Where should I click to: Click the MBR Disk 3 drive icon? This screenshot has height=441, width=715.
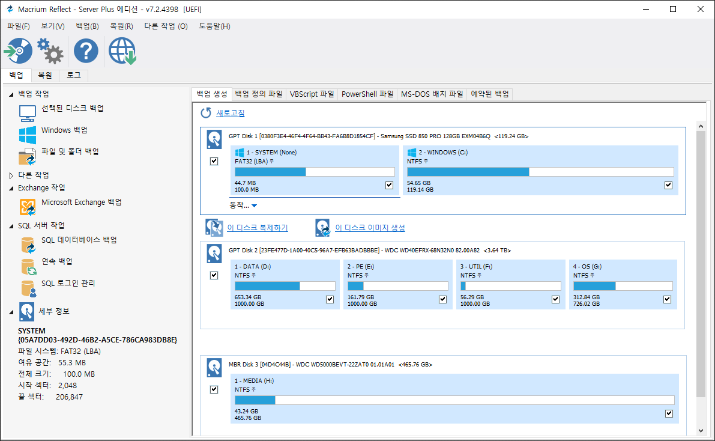point(214,368)
